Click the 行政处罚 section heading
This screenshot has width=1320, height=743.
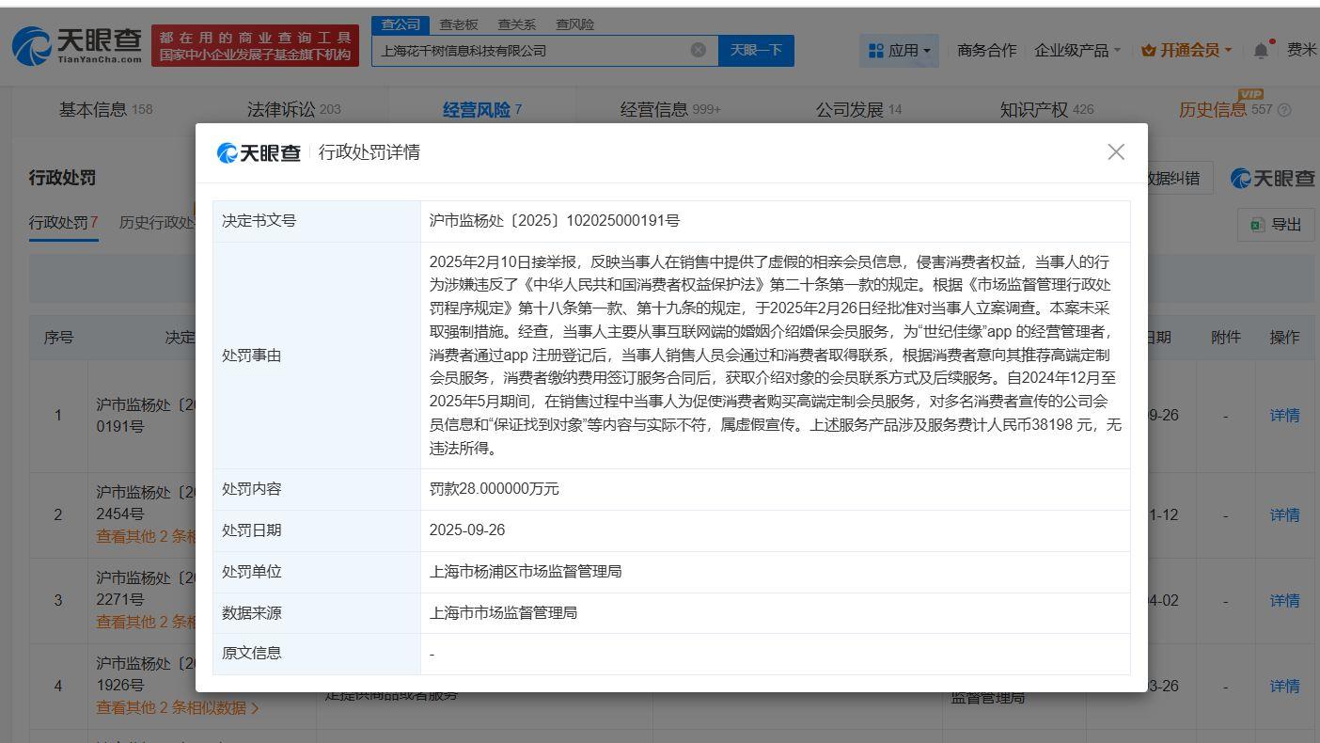63,178
